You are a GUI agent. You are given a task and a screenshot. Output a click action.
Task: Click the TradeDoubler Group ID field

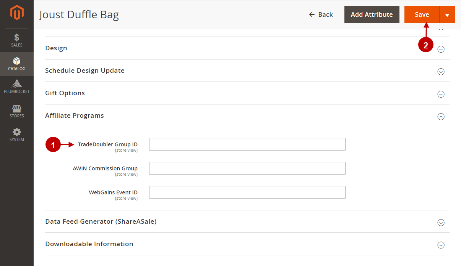pos(247,144)
